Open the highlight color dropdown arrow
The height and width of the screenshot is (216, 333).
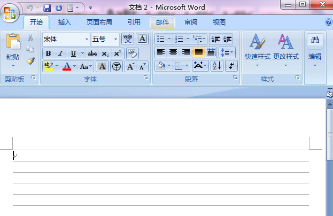(x=57, y=66)
